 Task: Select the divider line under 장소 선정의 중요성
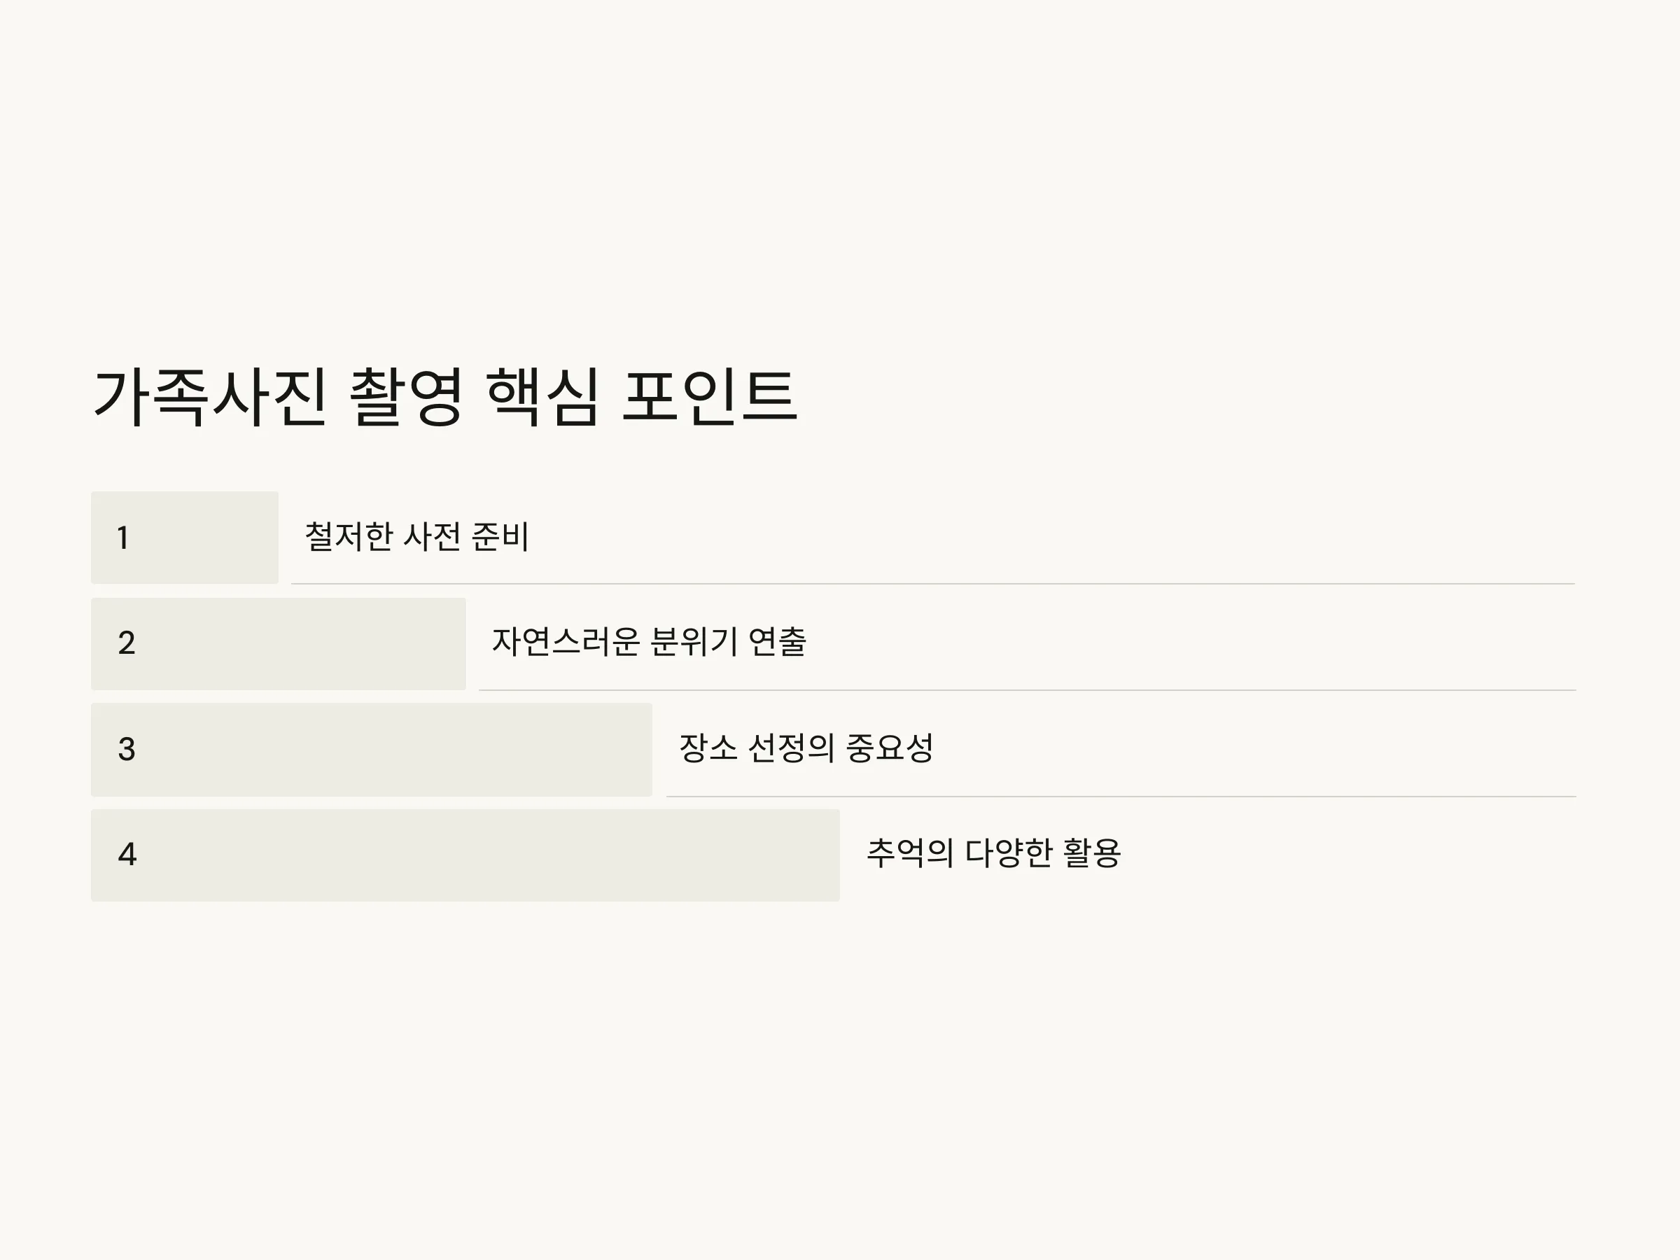pos(1121,797)
